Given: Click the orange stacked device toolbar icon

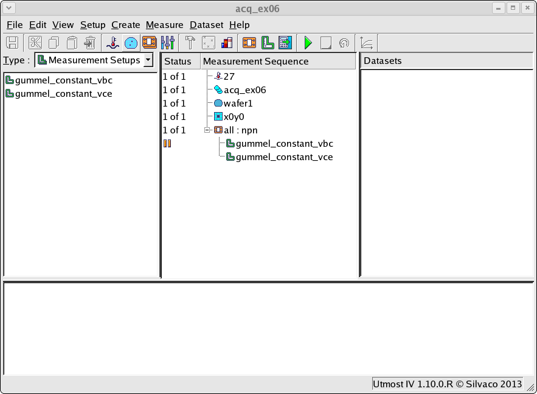Looking at the screenshot, I should pos(150,43).
